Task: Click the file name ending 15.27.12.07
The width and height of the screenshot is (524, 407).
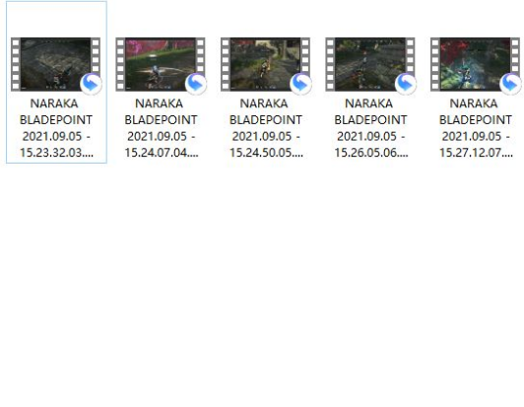Action: click(x=476, y=128)
